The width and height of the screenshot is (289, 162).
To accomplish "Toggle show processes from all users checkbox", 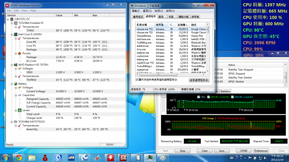I will [x=137, y=80].
